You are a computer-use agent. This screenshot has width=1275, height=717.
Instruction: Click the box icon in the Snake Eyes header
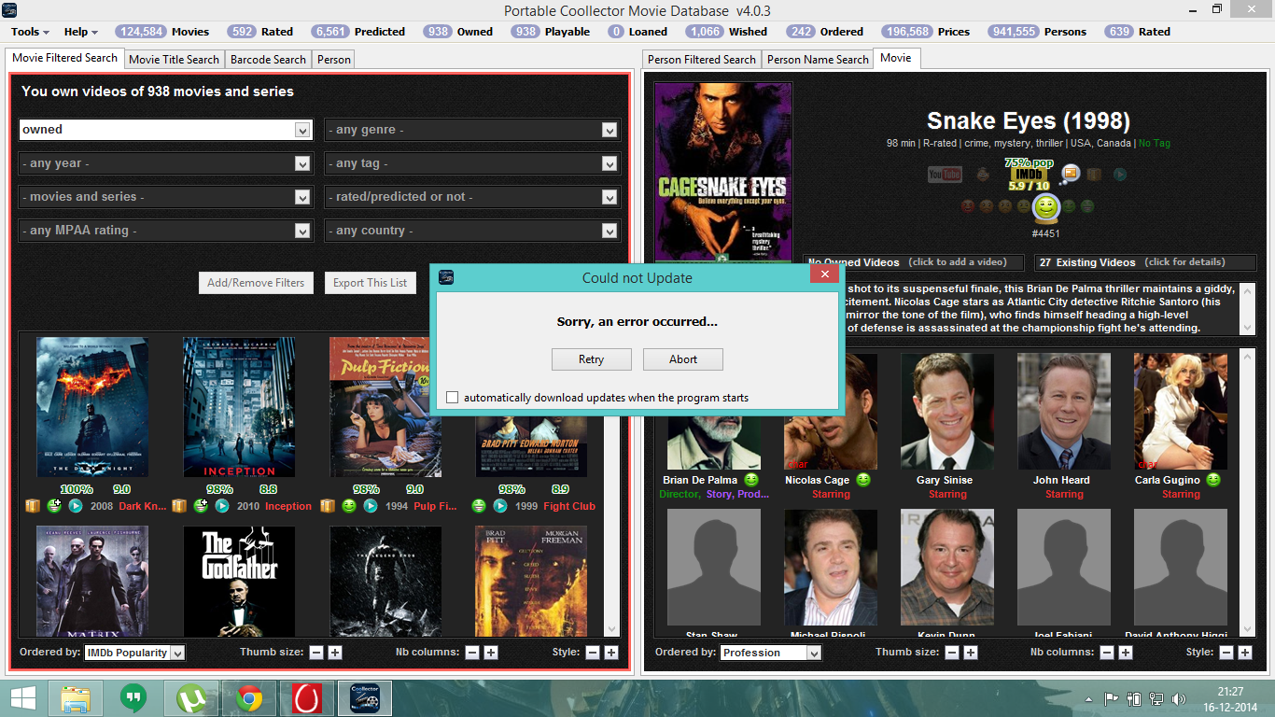[1095, 174]
